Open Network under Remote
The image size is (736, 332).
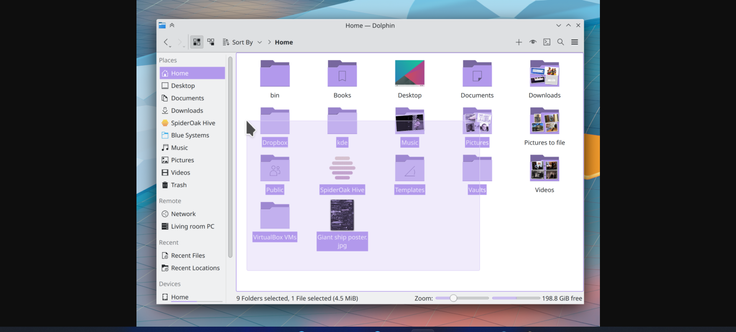click(192, 214)
